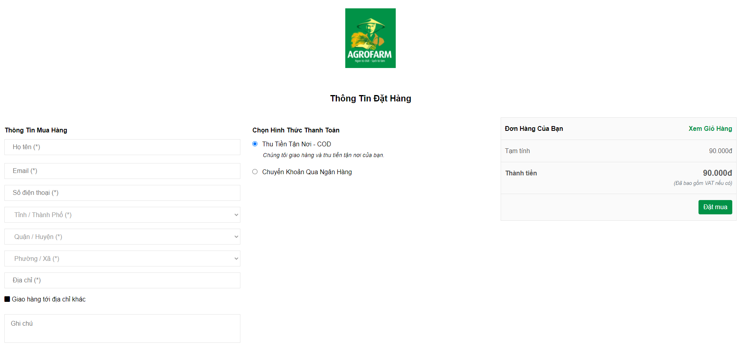
Task: Open the Tỉnh / Thành Phố dropdown
Action: [x=122, y=215]
